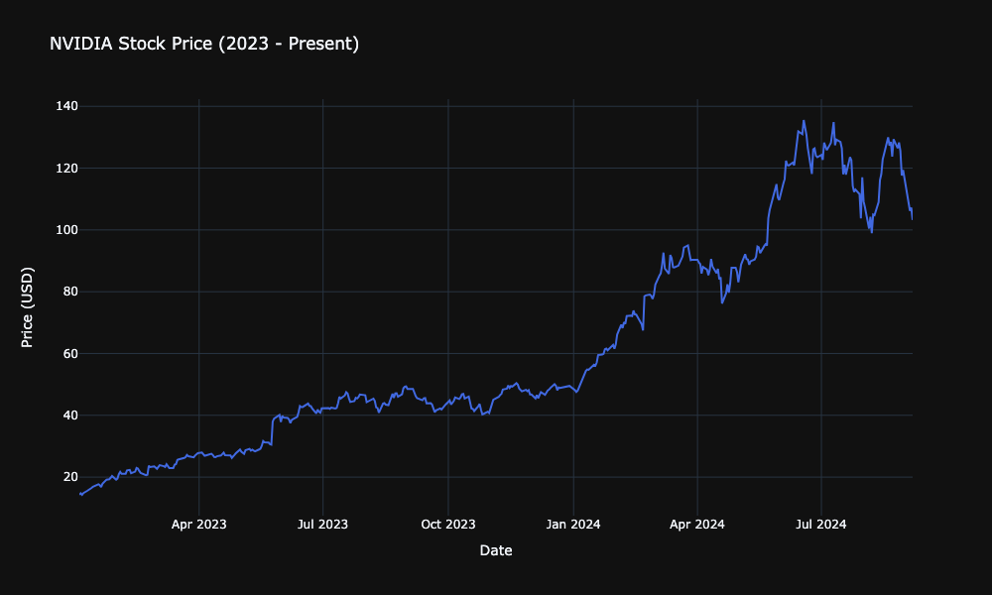Click the 'Apr 2024' x-axis label
Screen dimensions: 992x595
click(697, 525)
